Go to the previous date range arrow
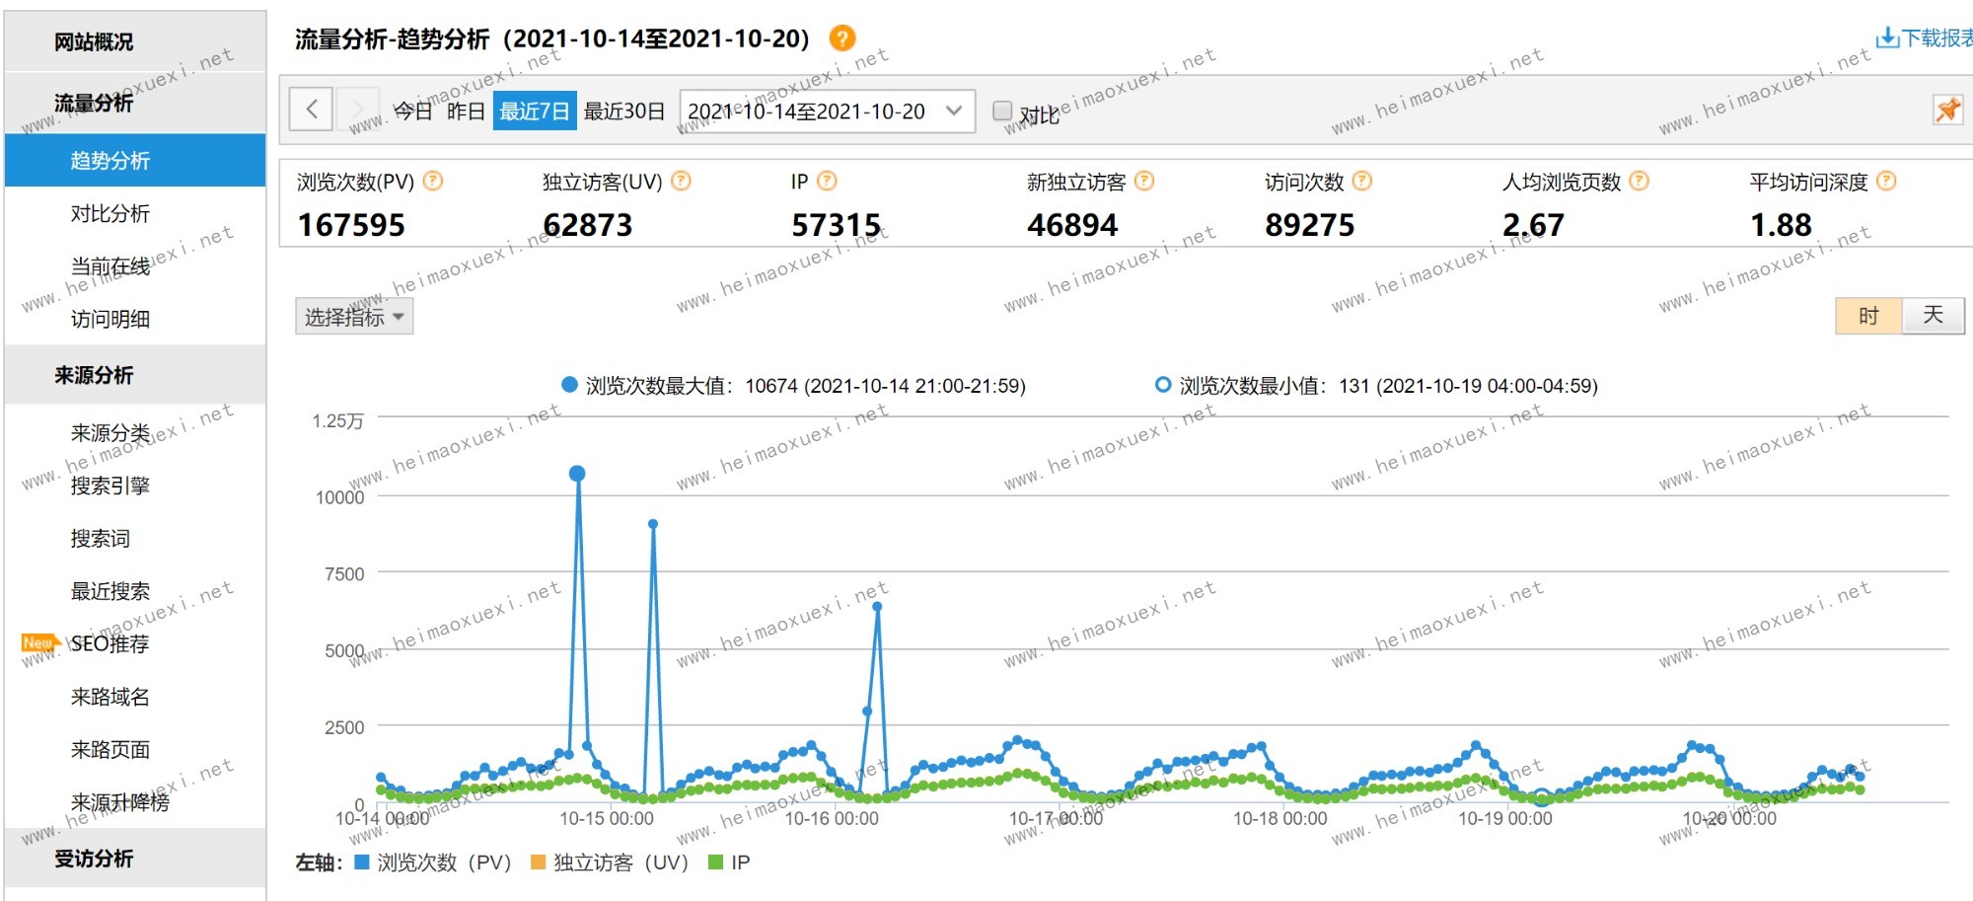This screenshot has width=1973, height=901. (x=311, y=110)
